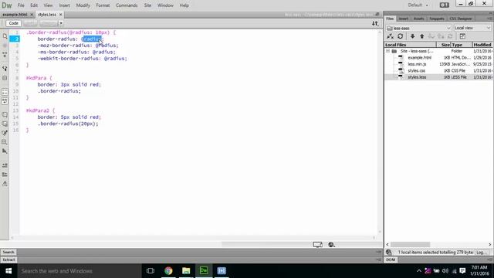This screenshot has width=494, height=278.
Task: Open the Open Documents list icon
Action: (x=5, y=36)
